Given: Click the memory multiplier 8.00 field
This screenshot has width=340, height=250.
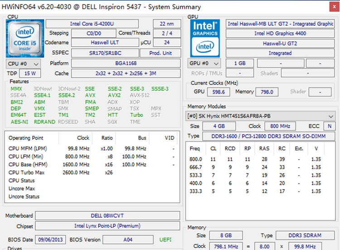Looking at the screenshot, I should click(265, 246).
